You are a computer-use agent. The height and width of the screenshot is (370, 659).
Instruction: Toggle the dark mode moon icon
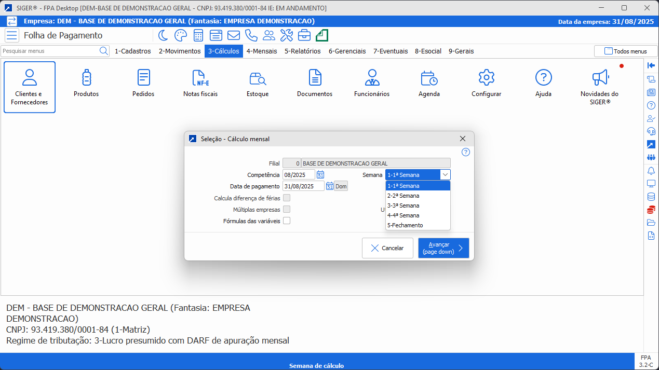pos(163,35)
